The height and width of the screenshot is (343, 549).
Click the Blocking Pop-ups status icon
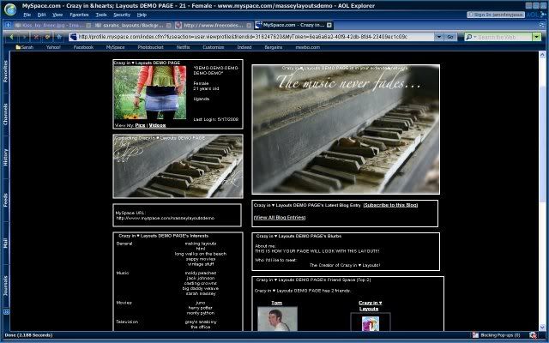tap(475, 335)
